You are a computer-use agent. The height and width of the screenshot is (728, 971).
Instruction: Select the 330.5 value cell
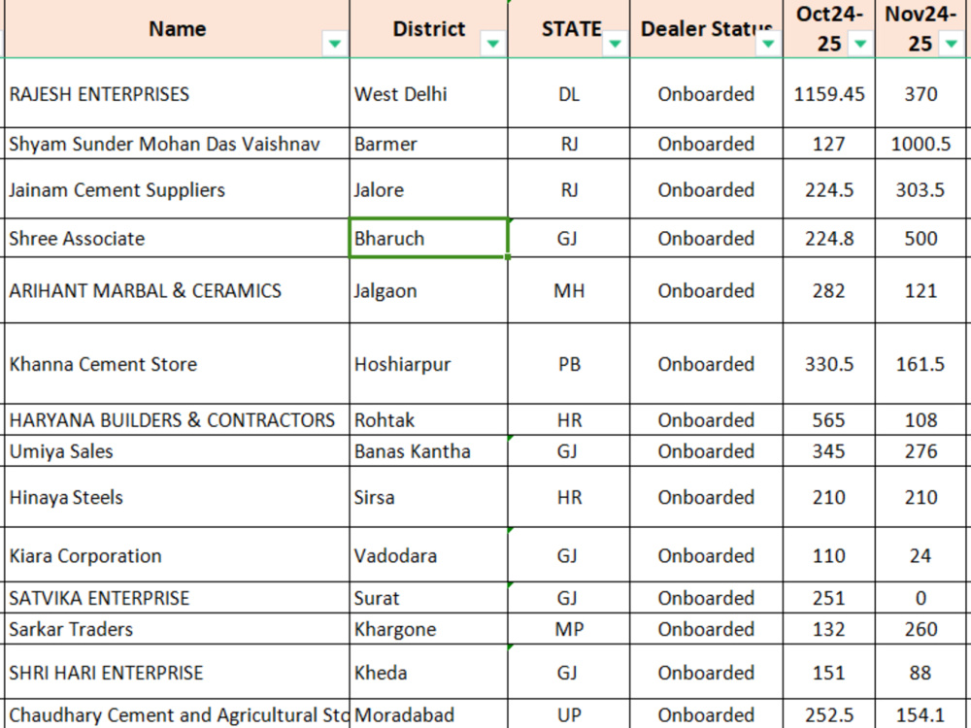point(829,363)
